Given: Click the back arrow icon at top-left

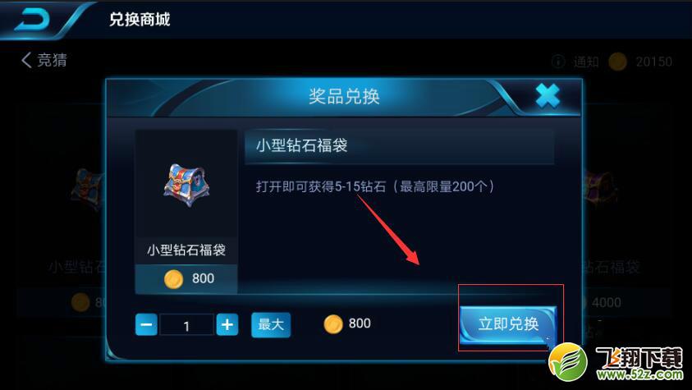Looking at the screenshot, I should point(32,20).
